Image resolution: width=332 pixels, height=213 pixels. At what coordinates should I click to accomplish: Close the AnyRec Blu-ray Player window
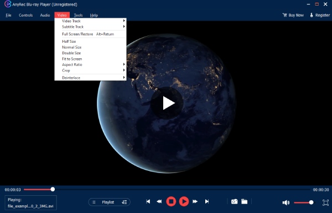tap(325, 4)
